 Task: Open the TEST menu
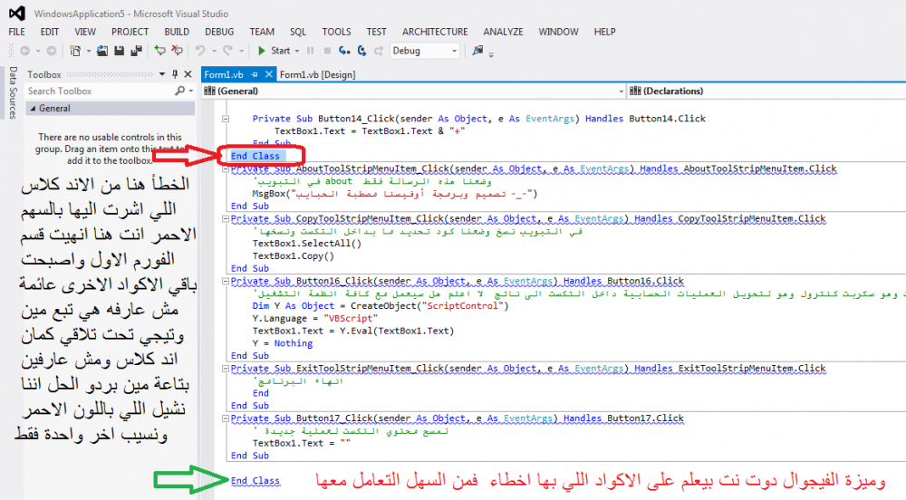(376, 32)
